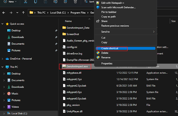
Task: Select pkg_version file
Action: tap(71, 105)
